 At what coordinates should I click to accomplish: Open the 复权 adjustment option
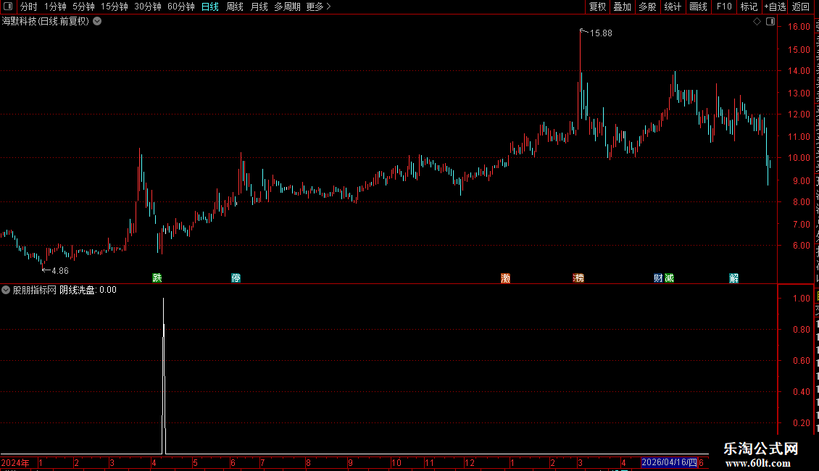coord(597,7)
